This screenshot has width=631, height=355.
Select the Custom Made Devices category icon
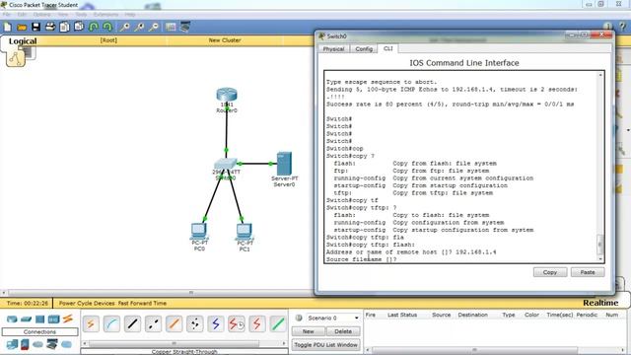pyautogui.click(x=52, y=344)
